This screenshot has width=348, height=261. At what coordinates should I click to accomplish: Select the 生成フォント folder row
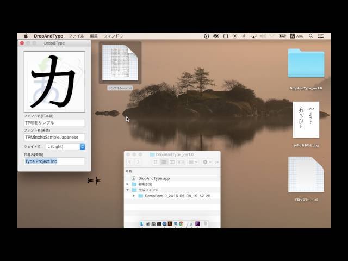point(172,190)
